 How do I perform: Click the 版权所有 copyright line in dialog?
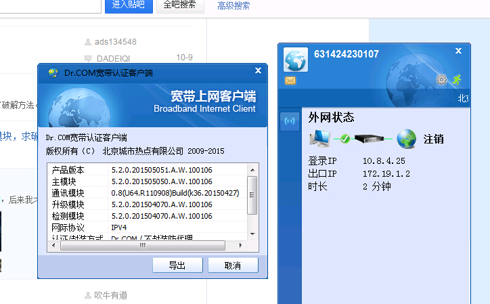click(x=135, y=151)
